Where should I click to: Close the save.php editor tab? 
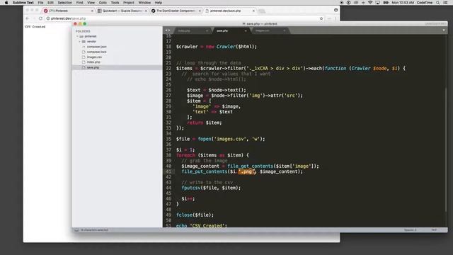coord(246,30)
